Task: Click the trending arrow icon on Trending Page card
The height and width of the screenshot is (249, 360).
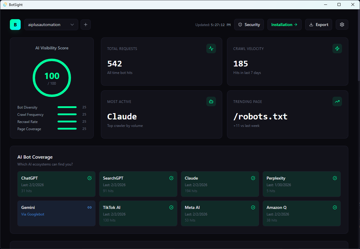Action: tap(337, 101)
